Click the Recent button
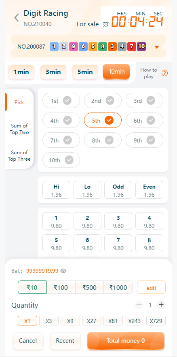The width and height of the screenshot is (177, 357). tap(65, 341)
